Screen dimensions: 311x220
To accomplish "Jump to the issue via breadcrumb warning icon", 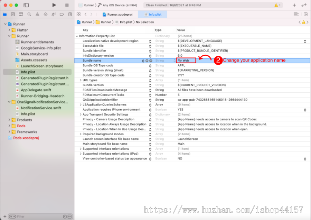I will pyautogui.click(x=303, y=22).
